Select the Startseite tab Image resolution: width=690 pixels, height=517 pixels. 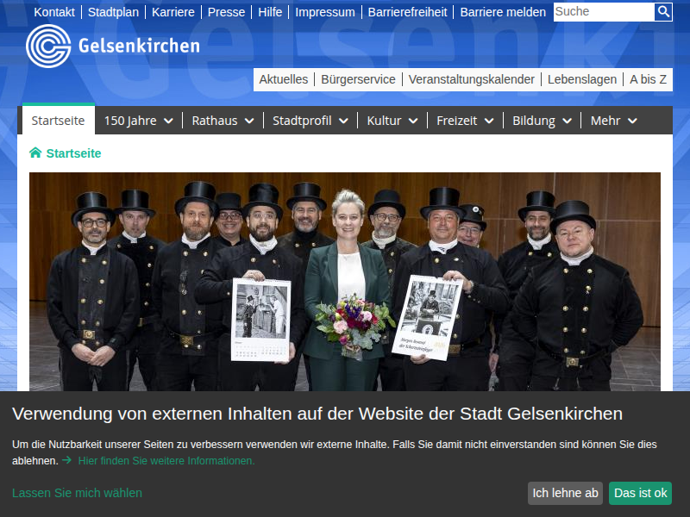pyautogui.click(x=58, y=121)
